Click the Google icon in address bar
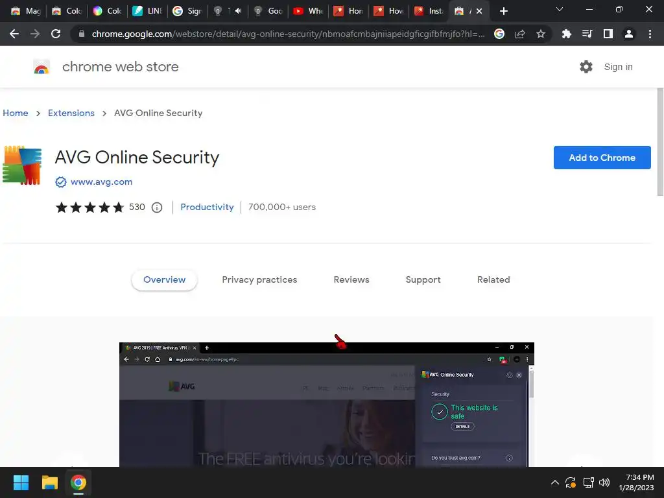 pos(499,34)
